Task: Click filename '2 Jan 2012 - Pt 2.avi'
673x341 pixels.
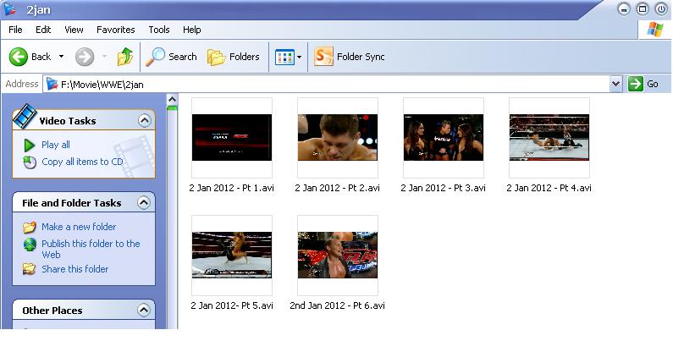Action: (338, 188)
